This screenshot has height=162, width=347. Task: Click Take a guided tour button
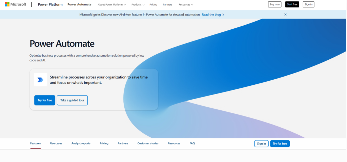[x=73, y=100]
